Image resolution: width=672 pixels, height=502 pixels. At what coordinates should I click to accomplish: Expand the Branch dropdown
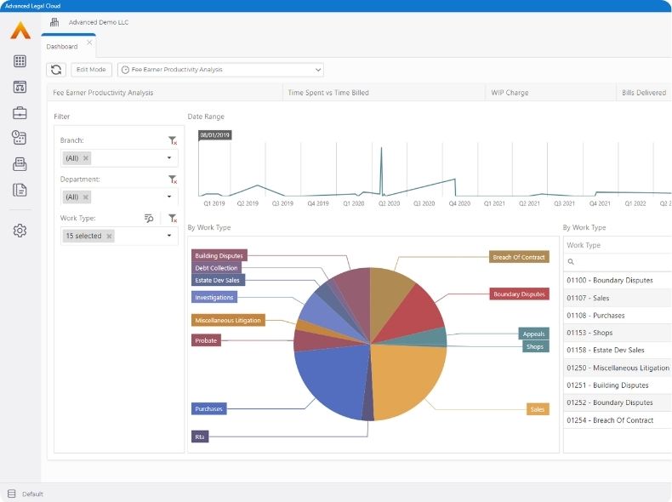point(168,158)
